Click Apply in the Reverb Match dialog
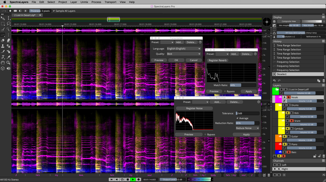326x182 pixels. [x=248, y=91]
